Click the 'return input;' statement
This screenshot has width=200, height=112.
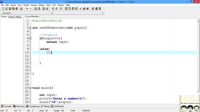click(57, 42)
